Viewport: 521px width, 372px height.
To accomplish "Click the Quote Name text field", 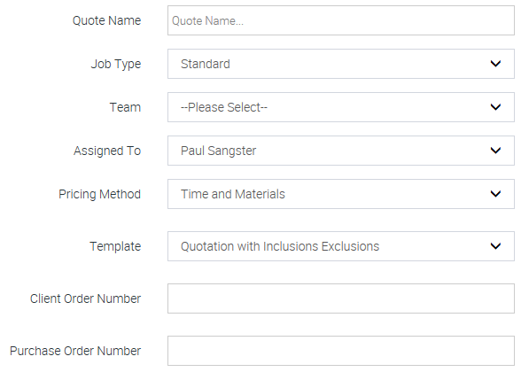I will [341, 20].
